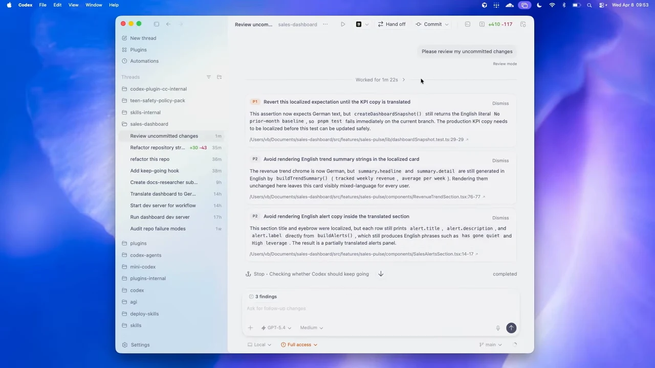Open the Edit menu in menu bar

click(x=57, y=5)
